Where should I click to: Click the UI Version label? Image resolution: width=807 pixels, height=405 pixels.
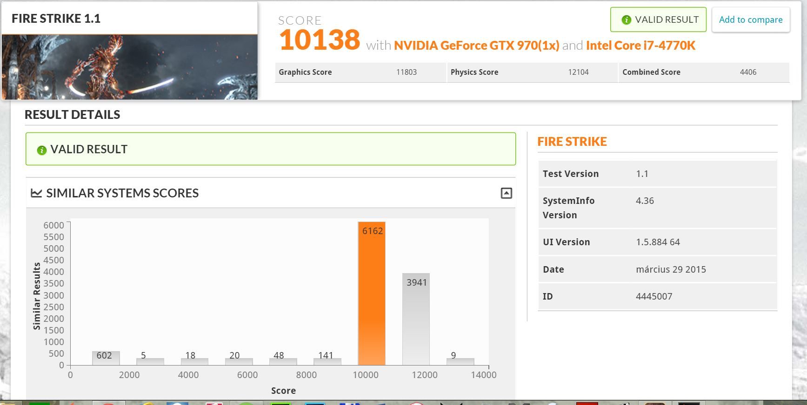tap(566, 242)
